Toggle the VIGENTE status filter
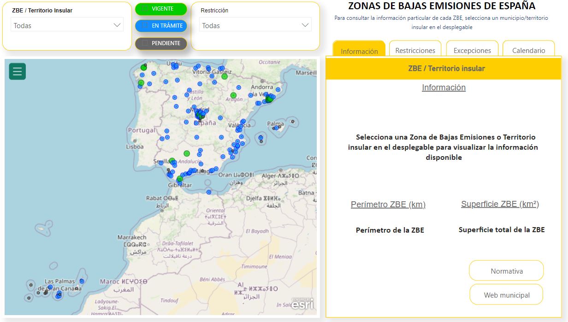The width and height of the screenshot is (568, 322). pos(161,9)
